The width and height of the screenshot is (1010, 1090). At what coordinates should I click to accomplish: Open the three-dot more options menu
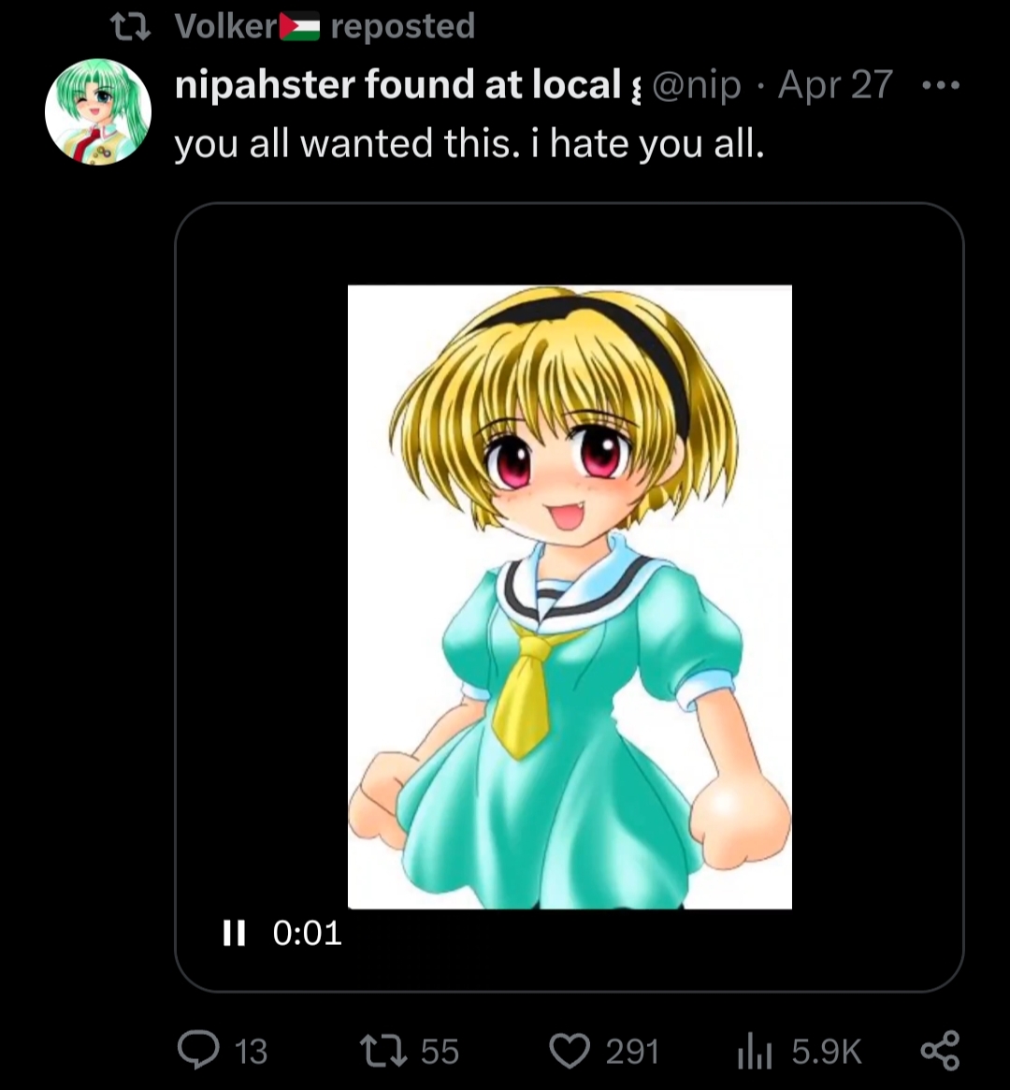(940, 85)
